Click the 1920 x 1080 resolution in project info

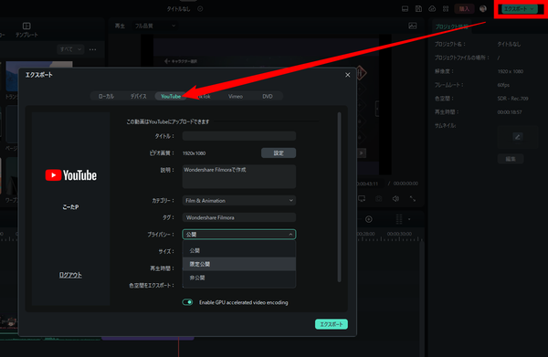[x=511, y=71]
